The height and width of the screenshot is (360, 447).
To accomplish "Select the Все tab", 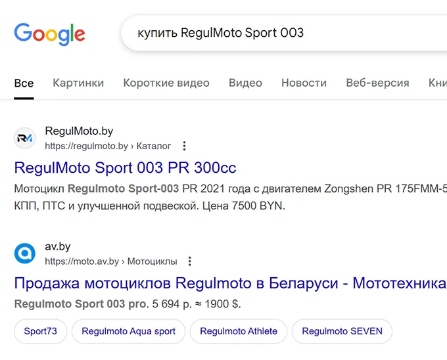I will tap(24, 83).
